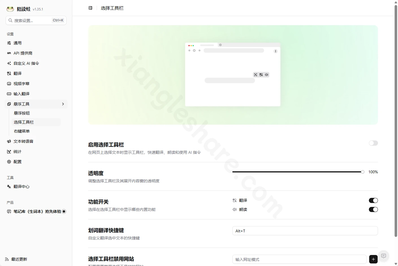Click the API provider icon
Viewport: 398px width, 266px height.
pos(9,53)
